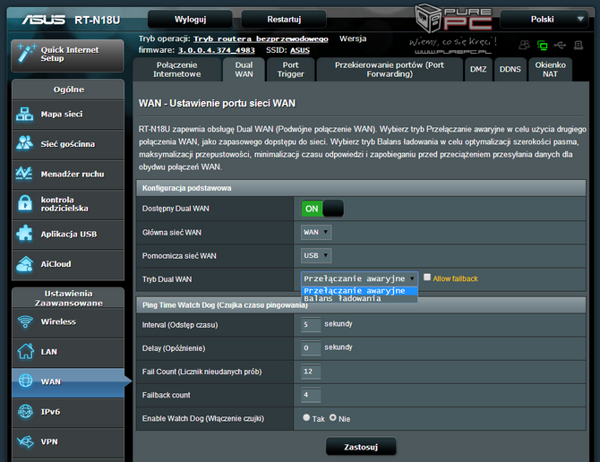Click the USB status icon
This screenshot has width=600, height=462.
561,46
